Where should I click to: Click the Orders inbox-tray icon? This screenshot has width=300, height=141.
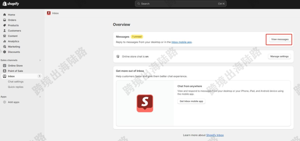tap(5, 20)
